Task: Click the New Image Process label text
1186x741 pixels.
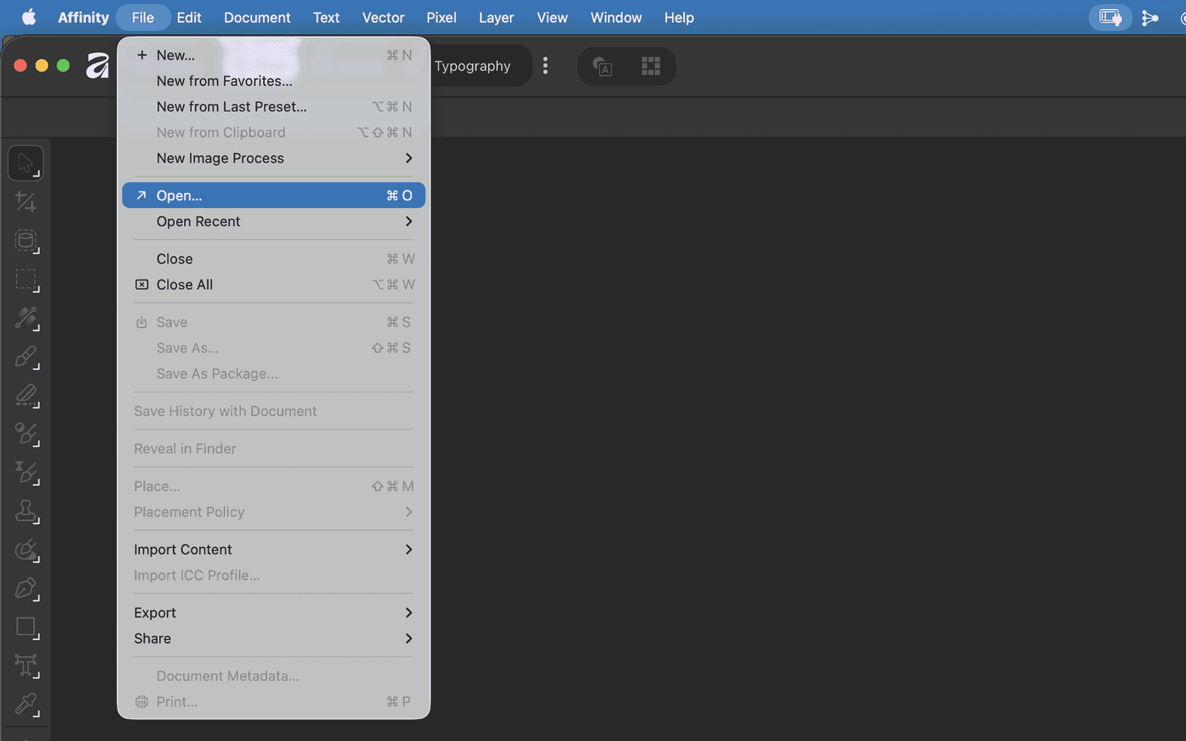Action: pyautogui.click(x=220, y=158)
